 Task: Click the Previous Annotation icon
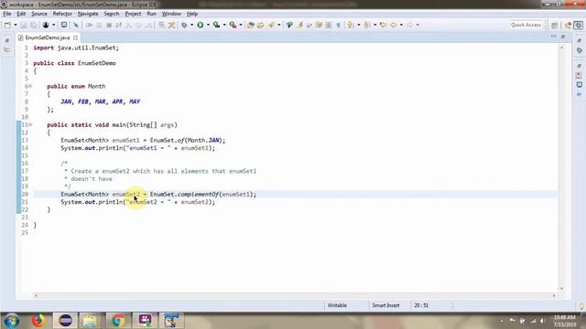click(x=367, y=25)
